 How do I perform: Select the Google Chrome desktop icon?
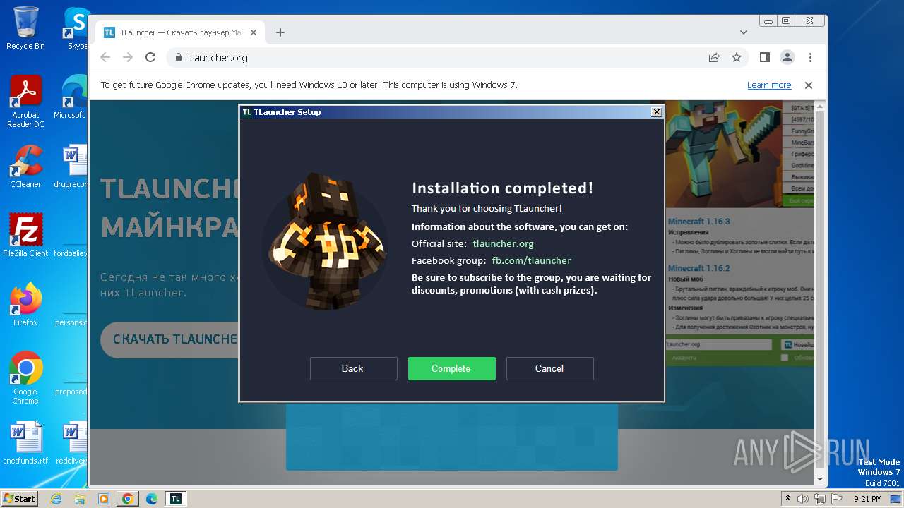(25, 378)
